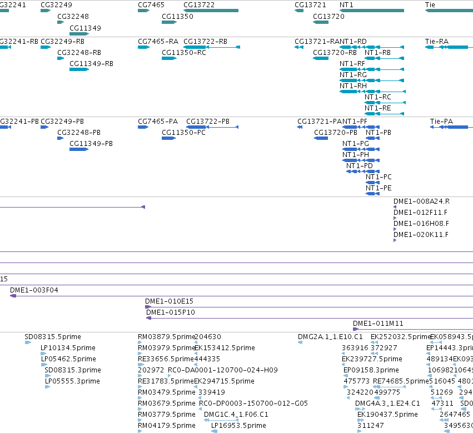Viewport: 473px width, 434px height.
Task: Select transcript CG13720-RB
Action: [335, 53]
